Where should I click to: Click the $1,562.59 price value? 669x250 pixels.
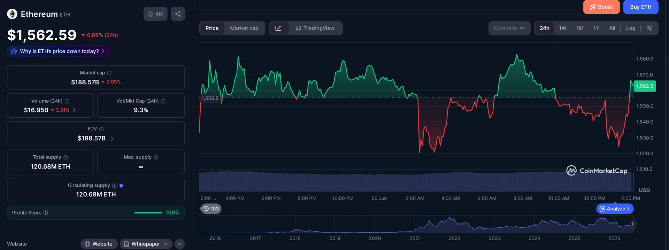41,35
